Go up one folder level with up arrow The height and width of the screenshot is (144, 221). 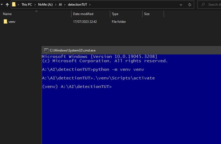7,5
